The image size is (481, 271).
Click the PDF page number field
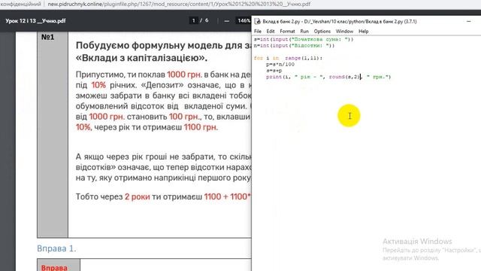tap(193, 20)
